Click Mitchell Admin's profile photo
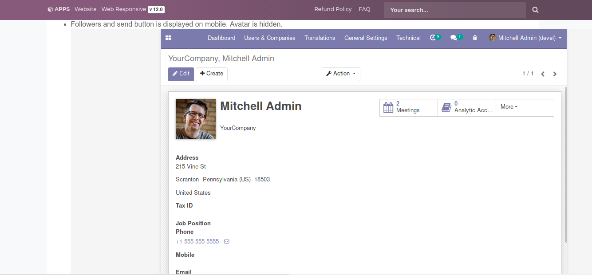This screenshot has width=592, height=275. coord(196,119)
